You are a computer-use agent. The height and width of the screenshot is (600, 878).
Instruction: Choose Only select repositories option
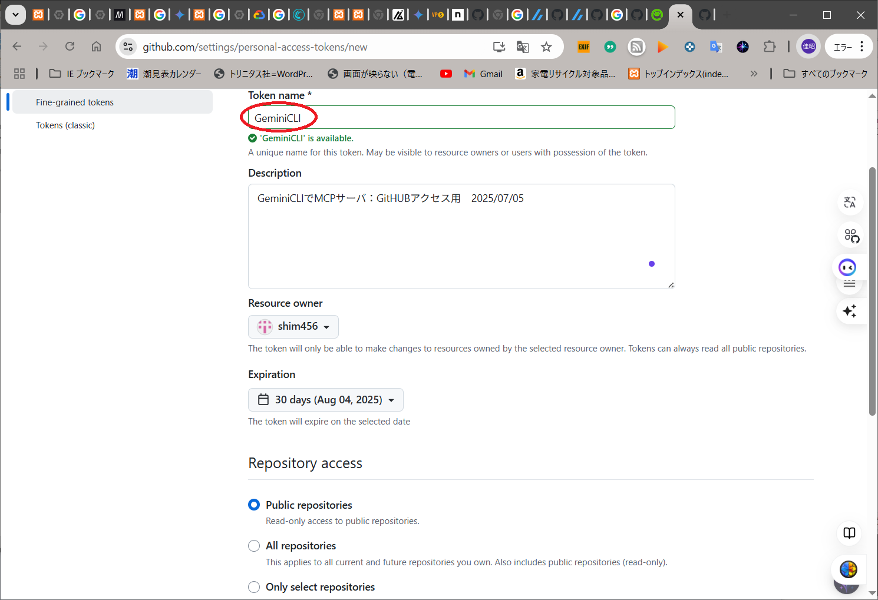254,587
